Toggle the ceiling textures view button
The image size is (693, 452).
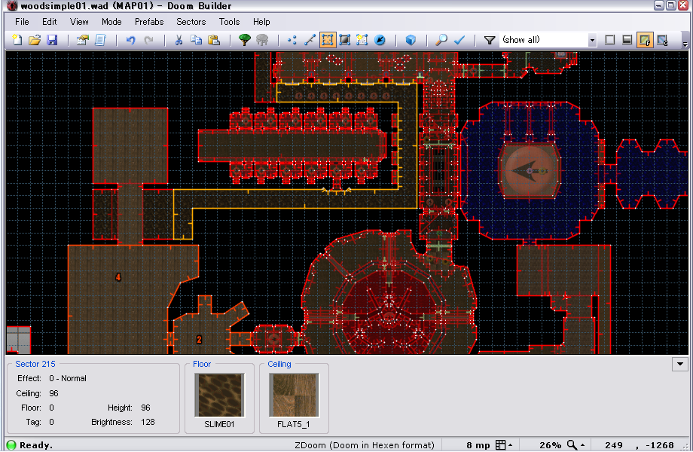(662, 40)
